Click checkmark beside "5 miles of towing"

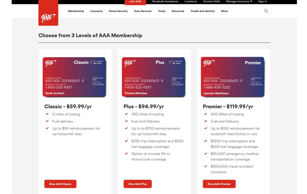click(x=47, y=114)
